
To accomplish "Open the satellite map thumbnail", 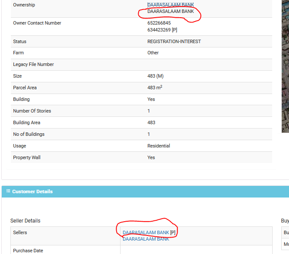I will (285, 66).
